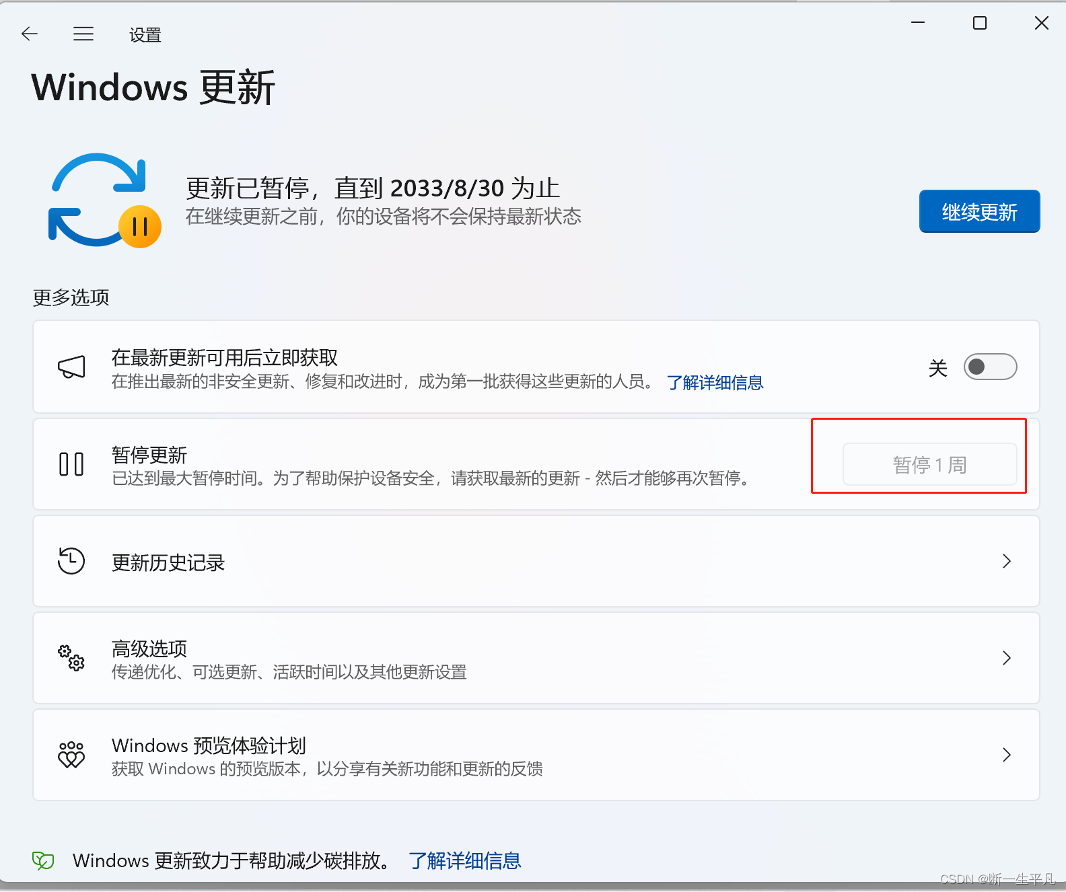
Task: Expand 高级选项 chevron arrow
Action: point(1007,658)
